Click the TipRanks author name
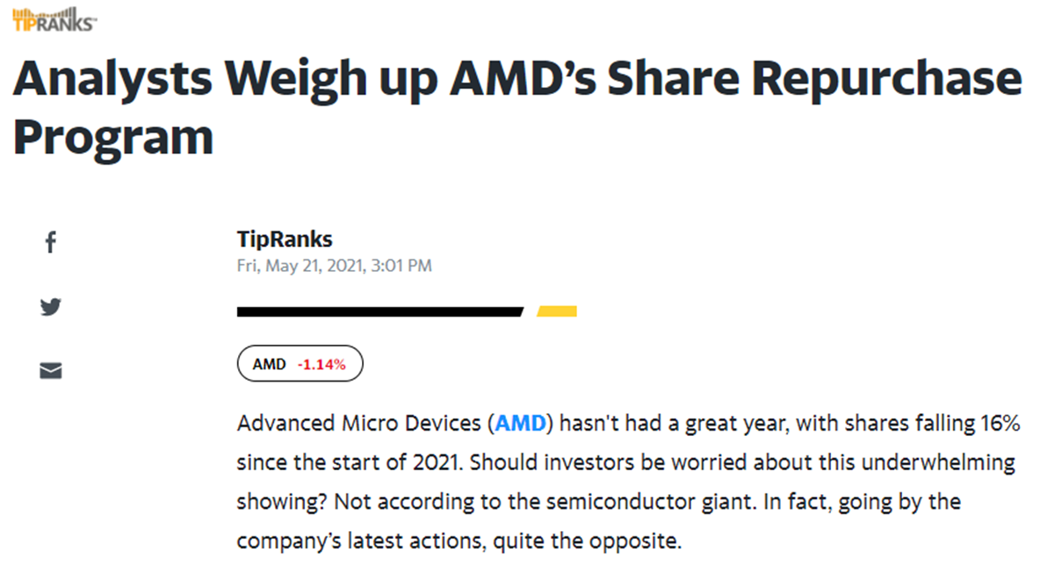This screenshot has height=567, width=1040. tap(285, 239)
